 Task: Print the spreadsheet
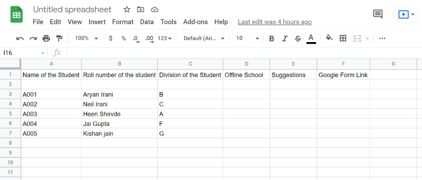point(46,38)
